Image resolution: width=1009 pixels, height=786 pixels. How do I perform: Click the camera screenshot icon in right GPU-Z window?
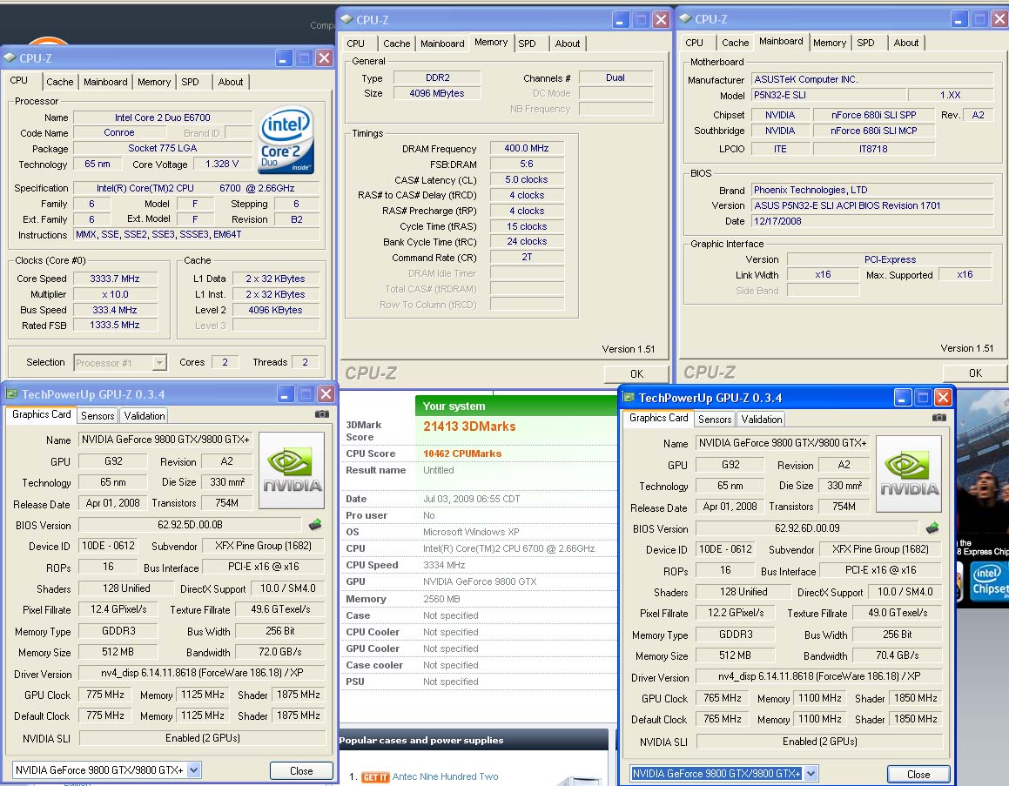tap(938, 418)
